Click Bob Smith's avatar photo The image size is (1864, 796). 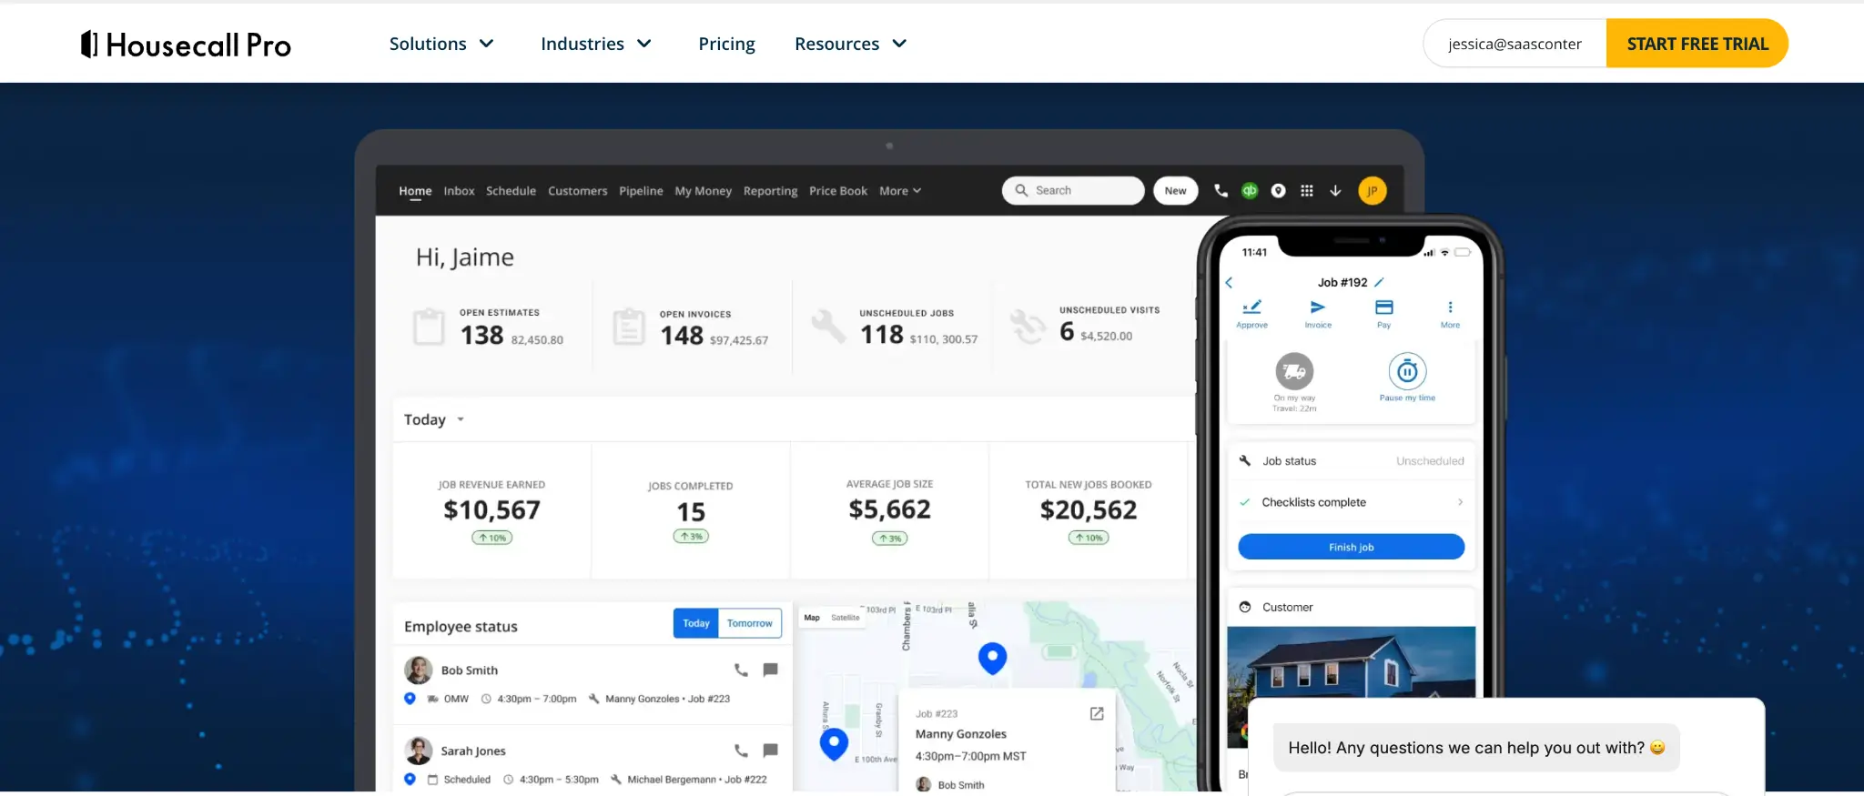[419, 670]
